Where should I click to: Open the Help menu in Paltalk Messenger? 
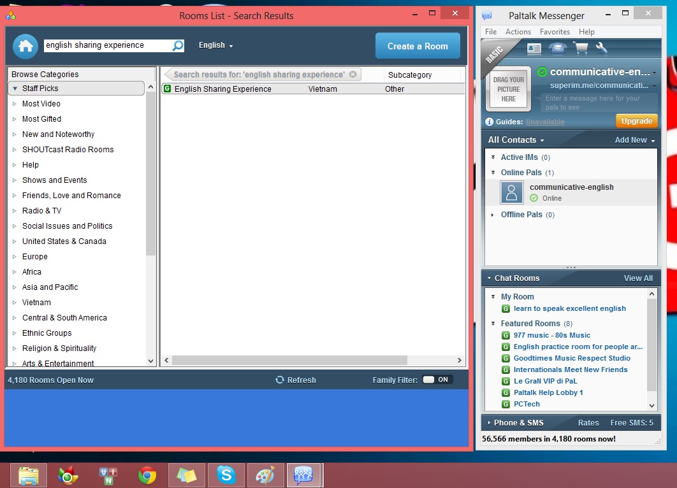coord(586,31)
